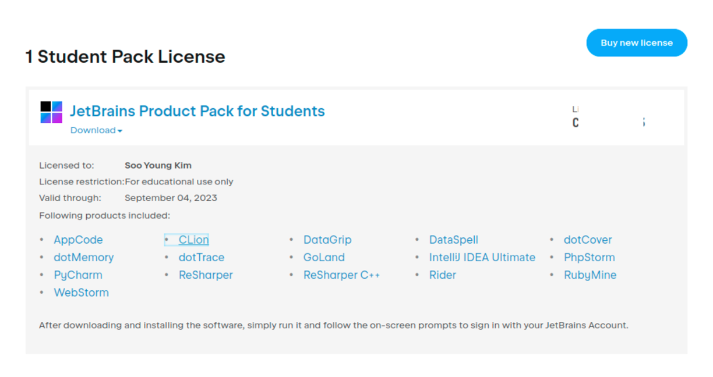This screenshot has height=377, width=713.
Task: Click the 'License restriction:' label
Action: click(x=82, y=182)
